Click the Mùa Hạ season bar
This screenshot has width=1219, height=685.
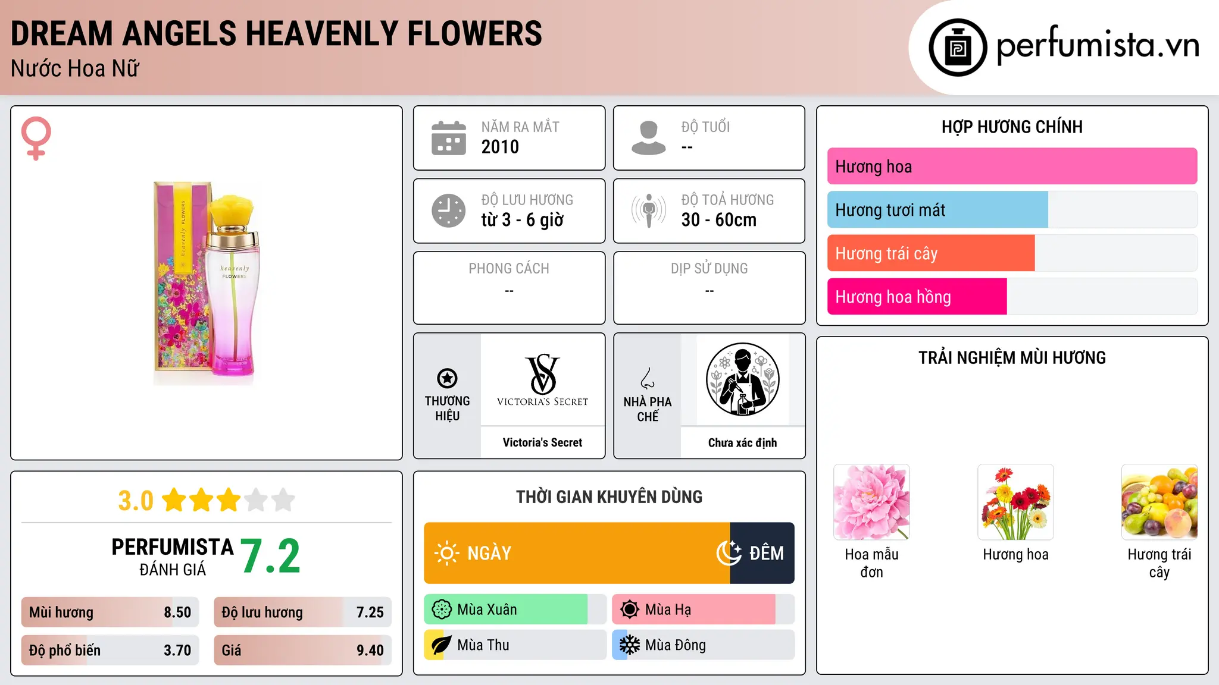click(703, 609)
